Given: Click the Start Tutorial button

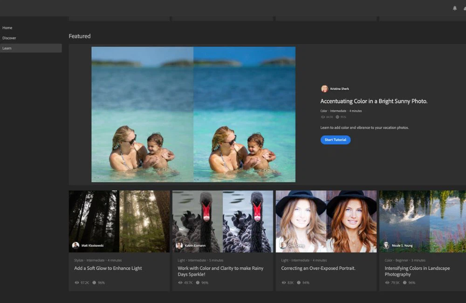Looking at the screenshot, I should point(335,140).
